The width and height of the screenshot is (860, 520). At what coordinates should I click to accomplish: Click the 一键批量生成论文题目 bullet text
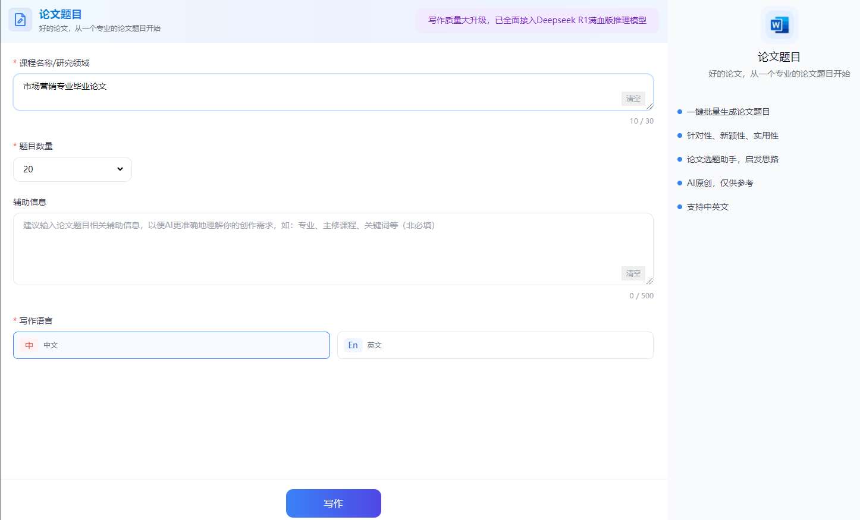[729, 112]
